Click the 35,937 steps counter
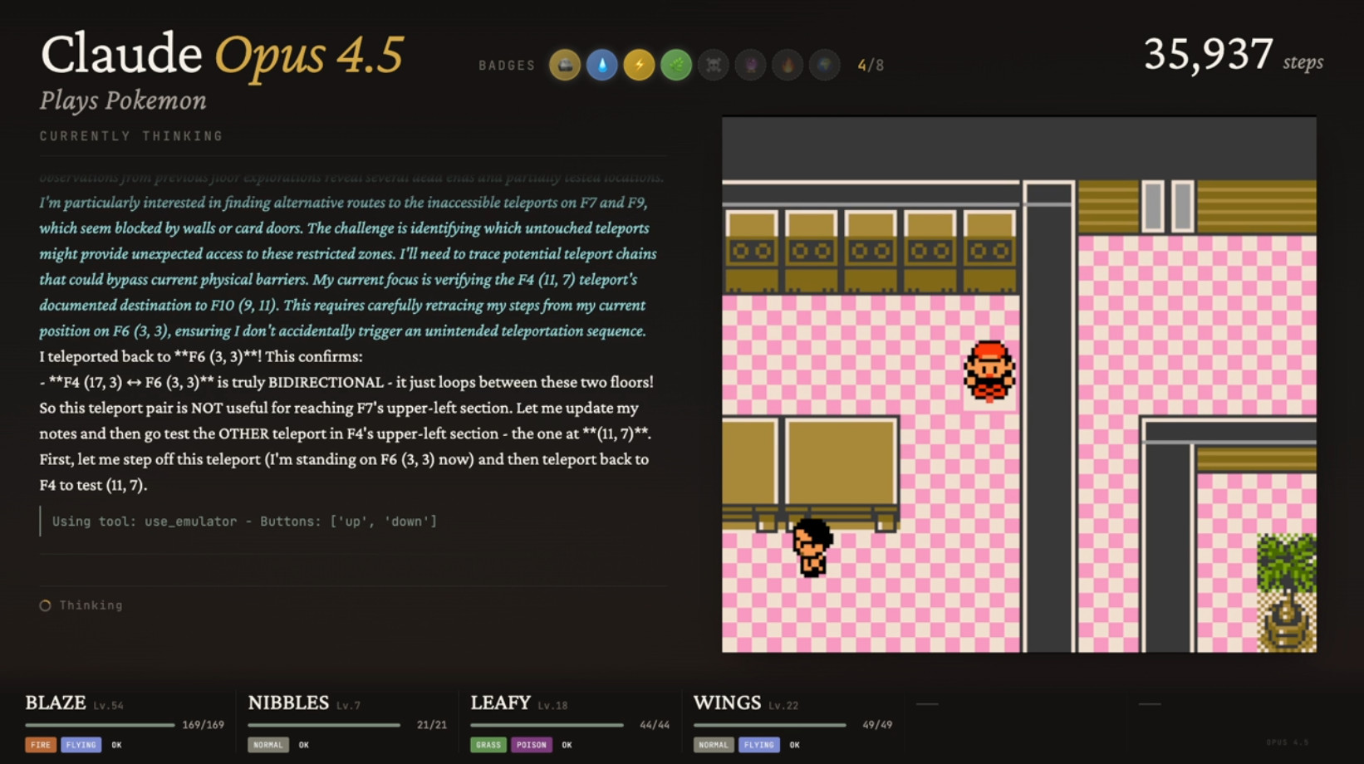This screenshot has width=1364, height=764. [x=1234, y=56]
